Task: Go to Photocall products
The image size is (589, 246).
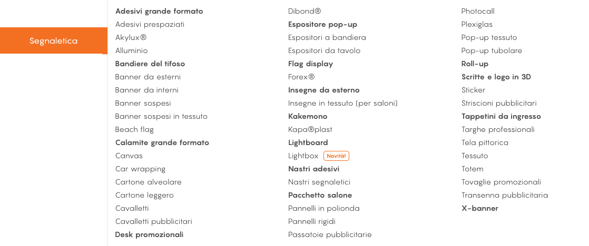Action: coord(478,11)
